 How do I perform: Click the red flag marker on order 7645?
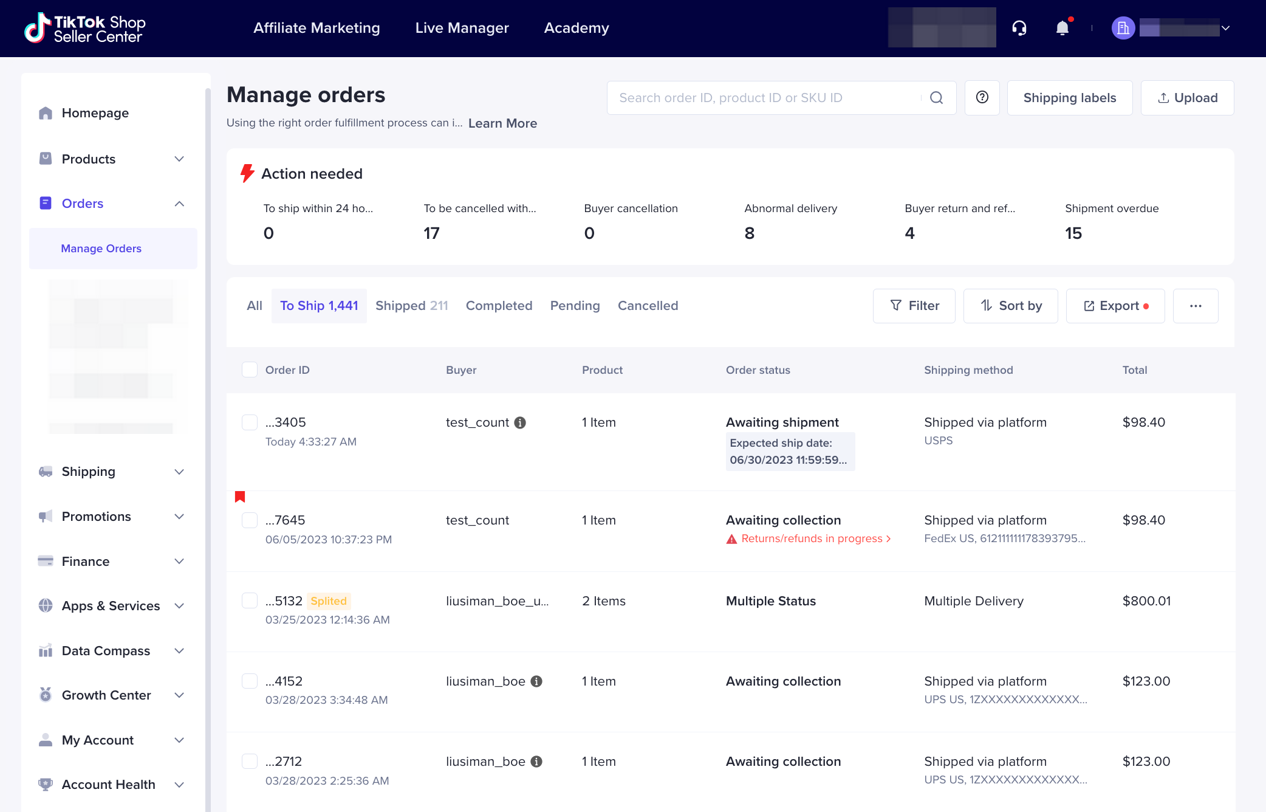click(x=240, y=497)
